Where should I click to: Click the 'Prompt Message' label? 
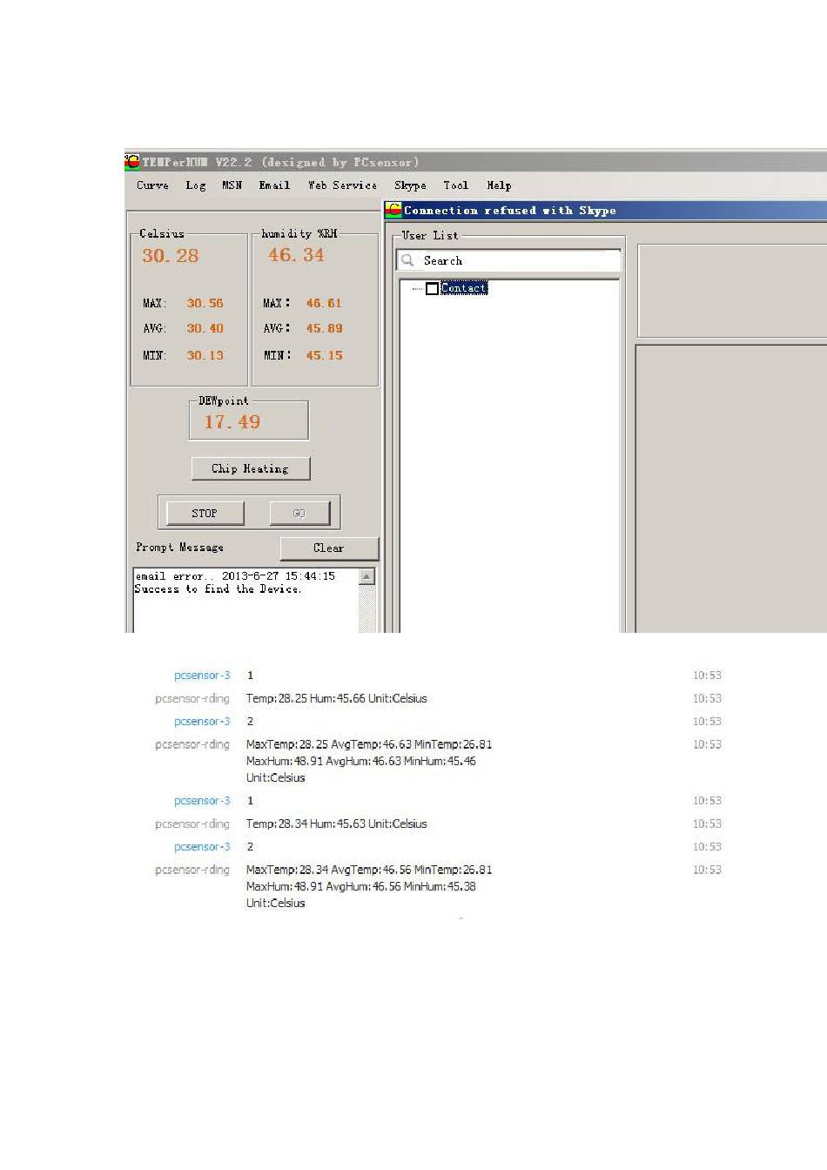pyautogui.click(x=179, y=548)
